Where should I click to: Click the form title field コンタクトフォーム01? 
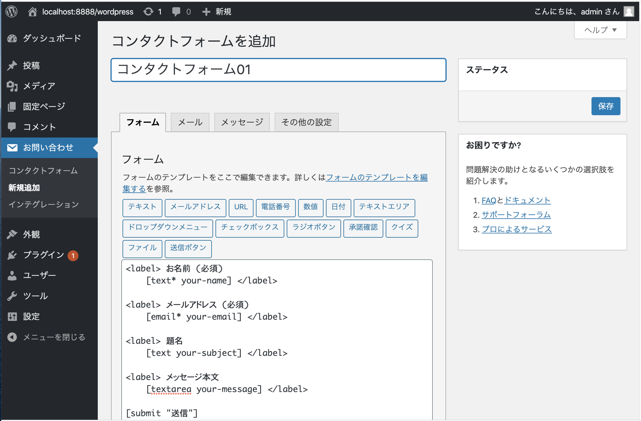(x=278, y=70)
